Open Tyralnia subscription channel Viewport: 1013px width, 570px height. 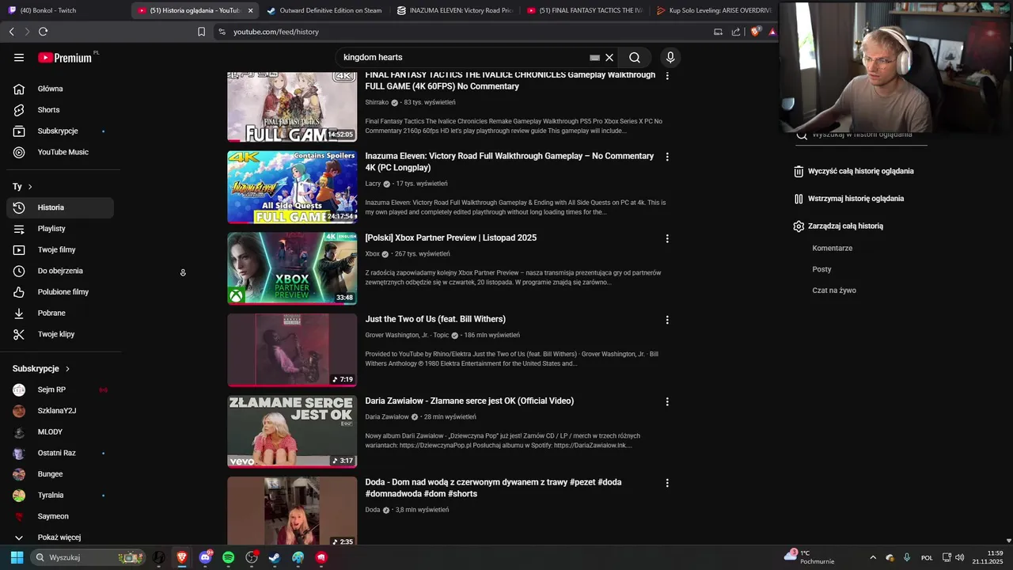click(x=60, y=496)
